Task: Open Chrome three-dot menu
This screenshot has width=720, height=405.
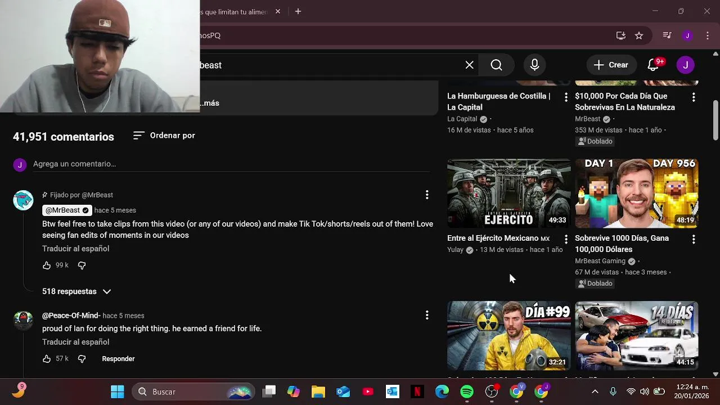Action: [708, 35]
